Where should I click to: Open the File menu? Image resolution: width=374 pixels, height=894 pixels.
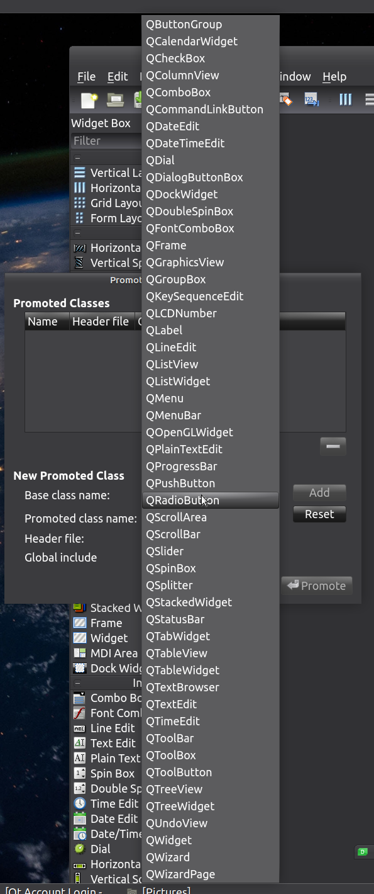point(87,76)
